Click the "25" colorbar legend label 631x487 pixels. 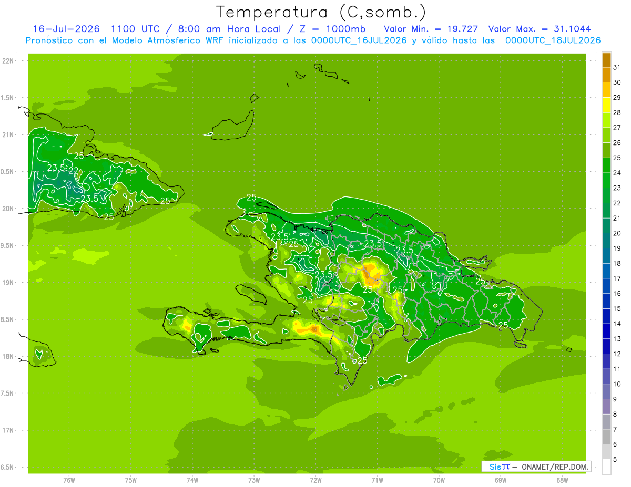click(x=617, y=158)
